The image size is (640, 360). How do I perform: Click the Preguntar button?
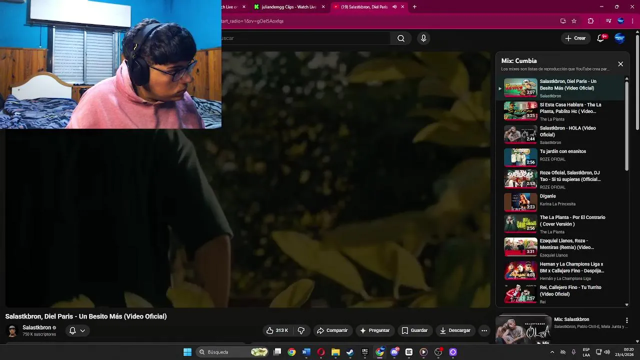pyautogui.click(x=374, y=330)
